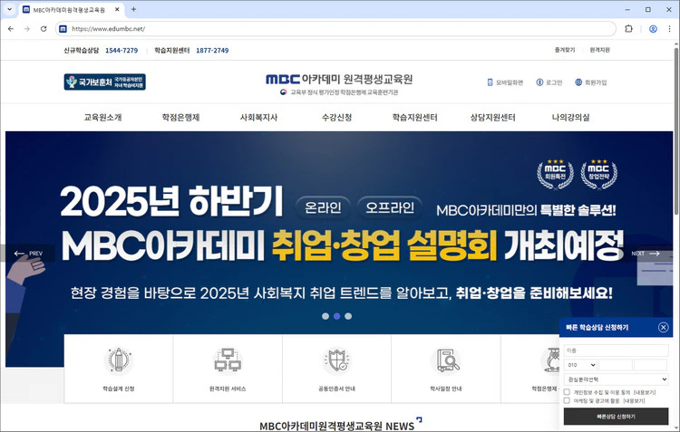Reload the page with refresh icon
This screenshot has width=680, height=432.
(44, 29)
